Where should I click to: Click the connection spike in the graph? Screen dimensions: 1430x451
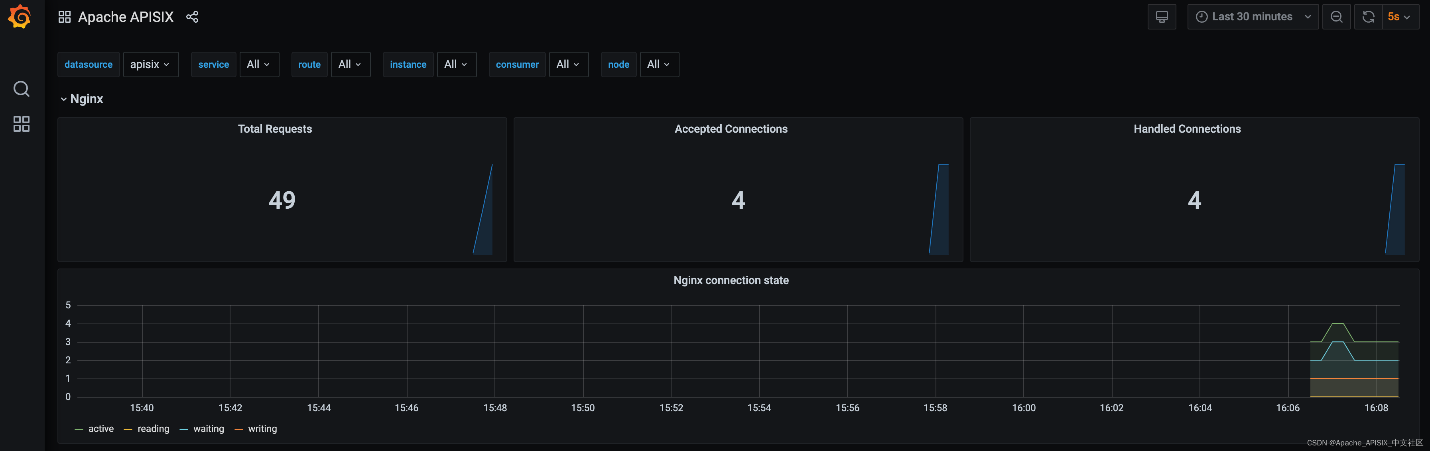1338,332
